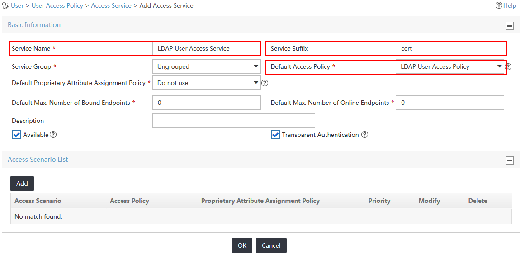Uncheck the Available checkbox
Image resolution: width=520 pixels, height=254 pixels.
16,135
